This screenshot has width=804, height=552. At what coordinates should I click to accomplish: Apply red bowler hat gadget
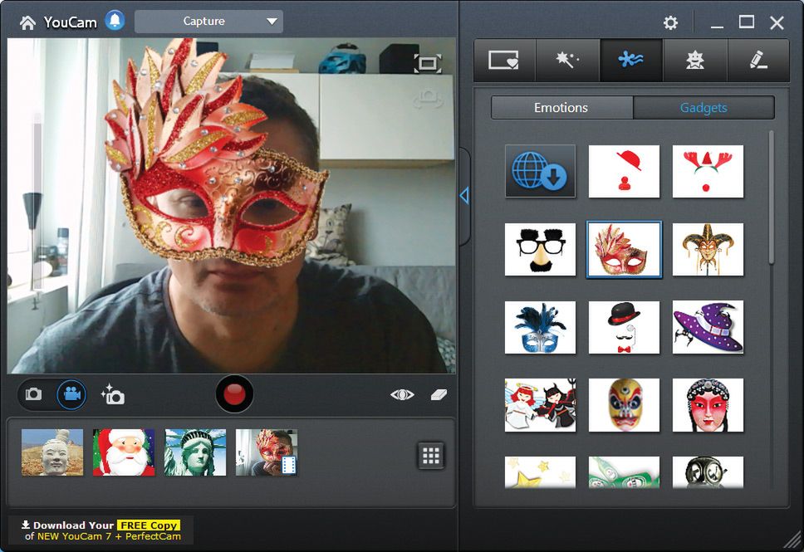click(x=624, y=171)
